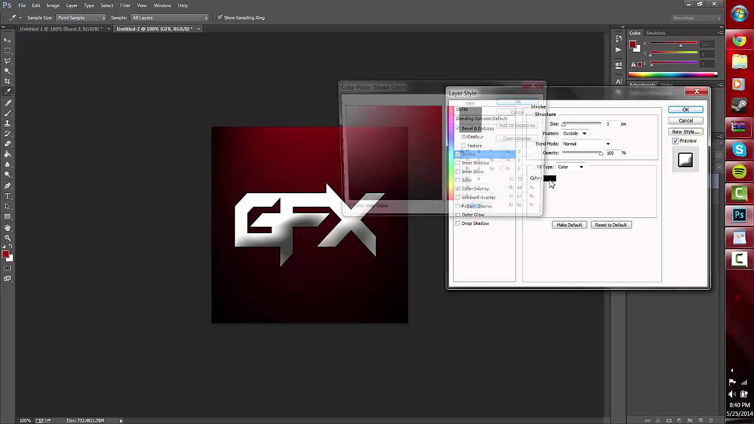Select the Healing Brush tool
754x424 pixels.
click(8, 102)
